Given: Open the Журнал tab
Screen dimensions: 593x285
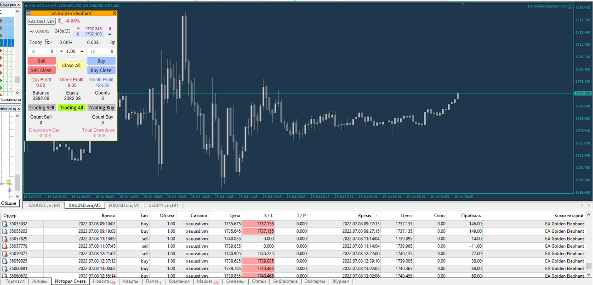Looking at the screenshot, I should [x=341, y=281].
